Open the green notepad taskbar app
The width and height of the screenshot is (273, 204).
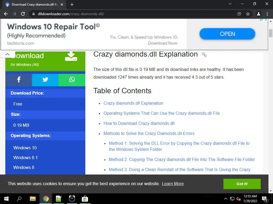(x=59, y=199)
